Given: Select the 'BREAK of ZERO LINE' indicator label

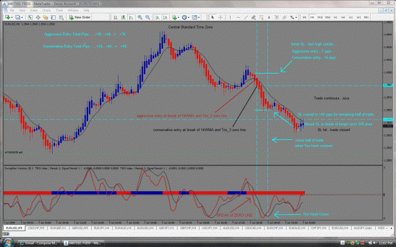Looking at the screenshot, I should click(234, 215).
